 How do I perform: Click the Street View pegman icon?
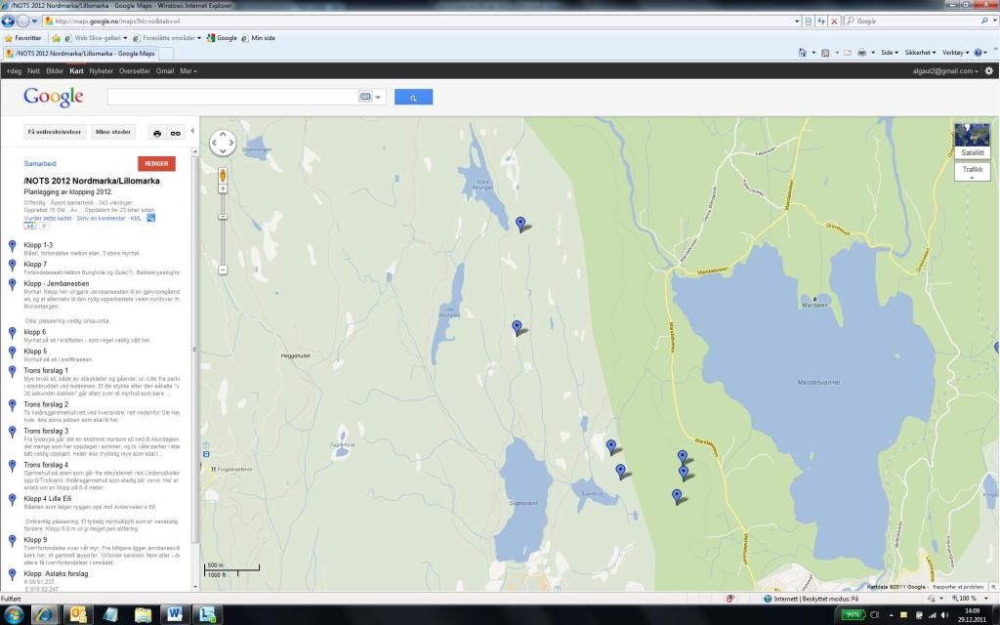223,176
